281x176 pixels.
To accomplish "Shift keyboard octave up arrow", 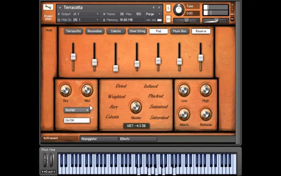I will point(54,172).
